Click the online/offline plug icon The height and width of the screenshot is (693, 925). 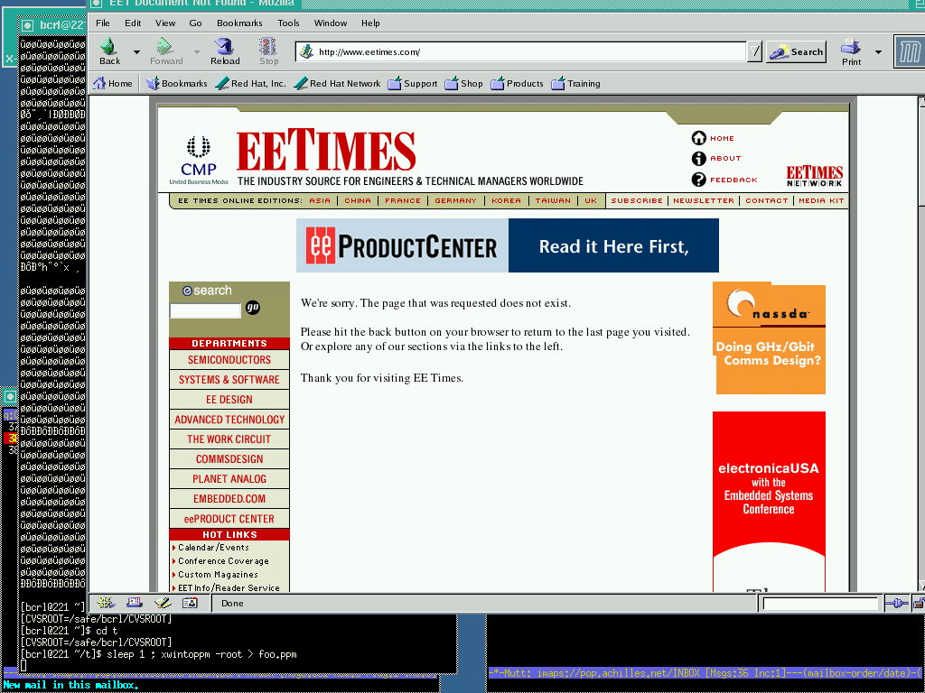coord(897,604)
